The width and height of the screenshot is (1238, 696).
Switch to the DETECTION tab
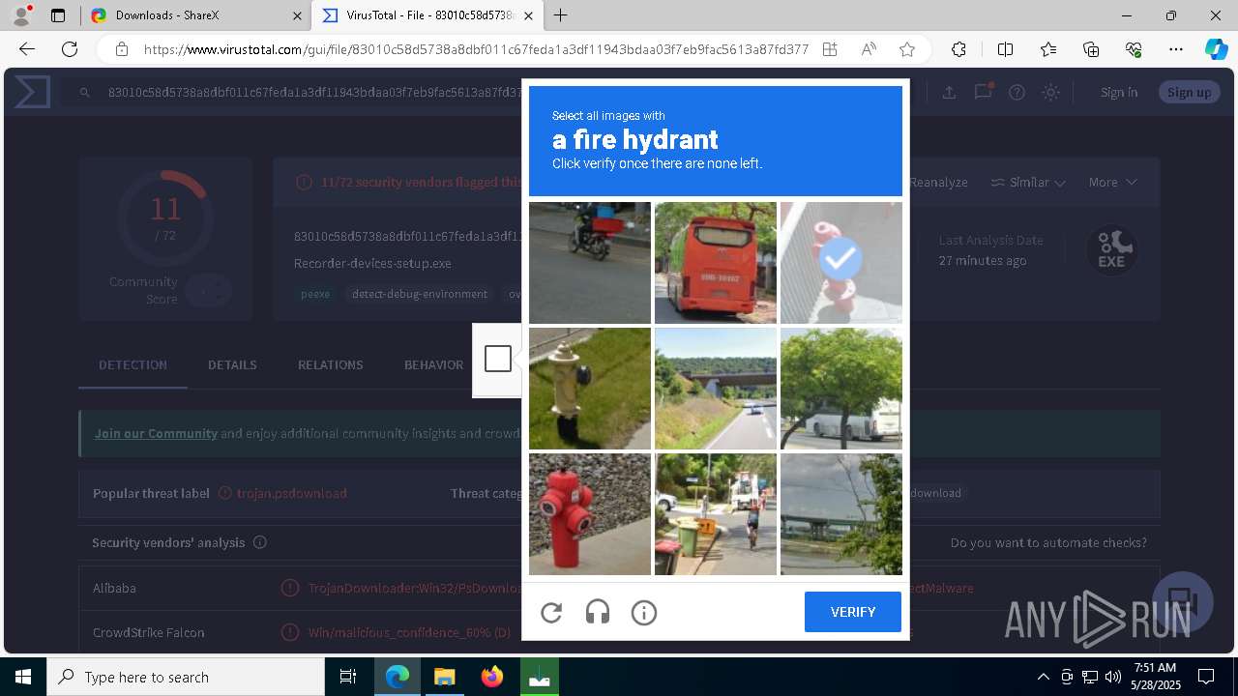tap(133, 364)
